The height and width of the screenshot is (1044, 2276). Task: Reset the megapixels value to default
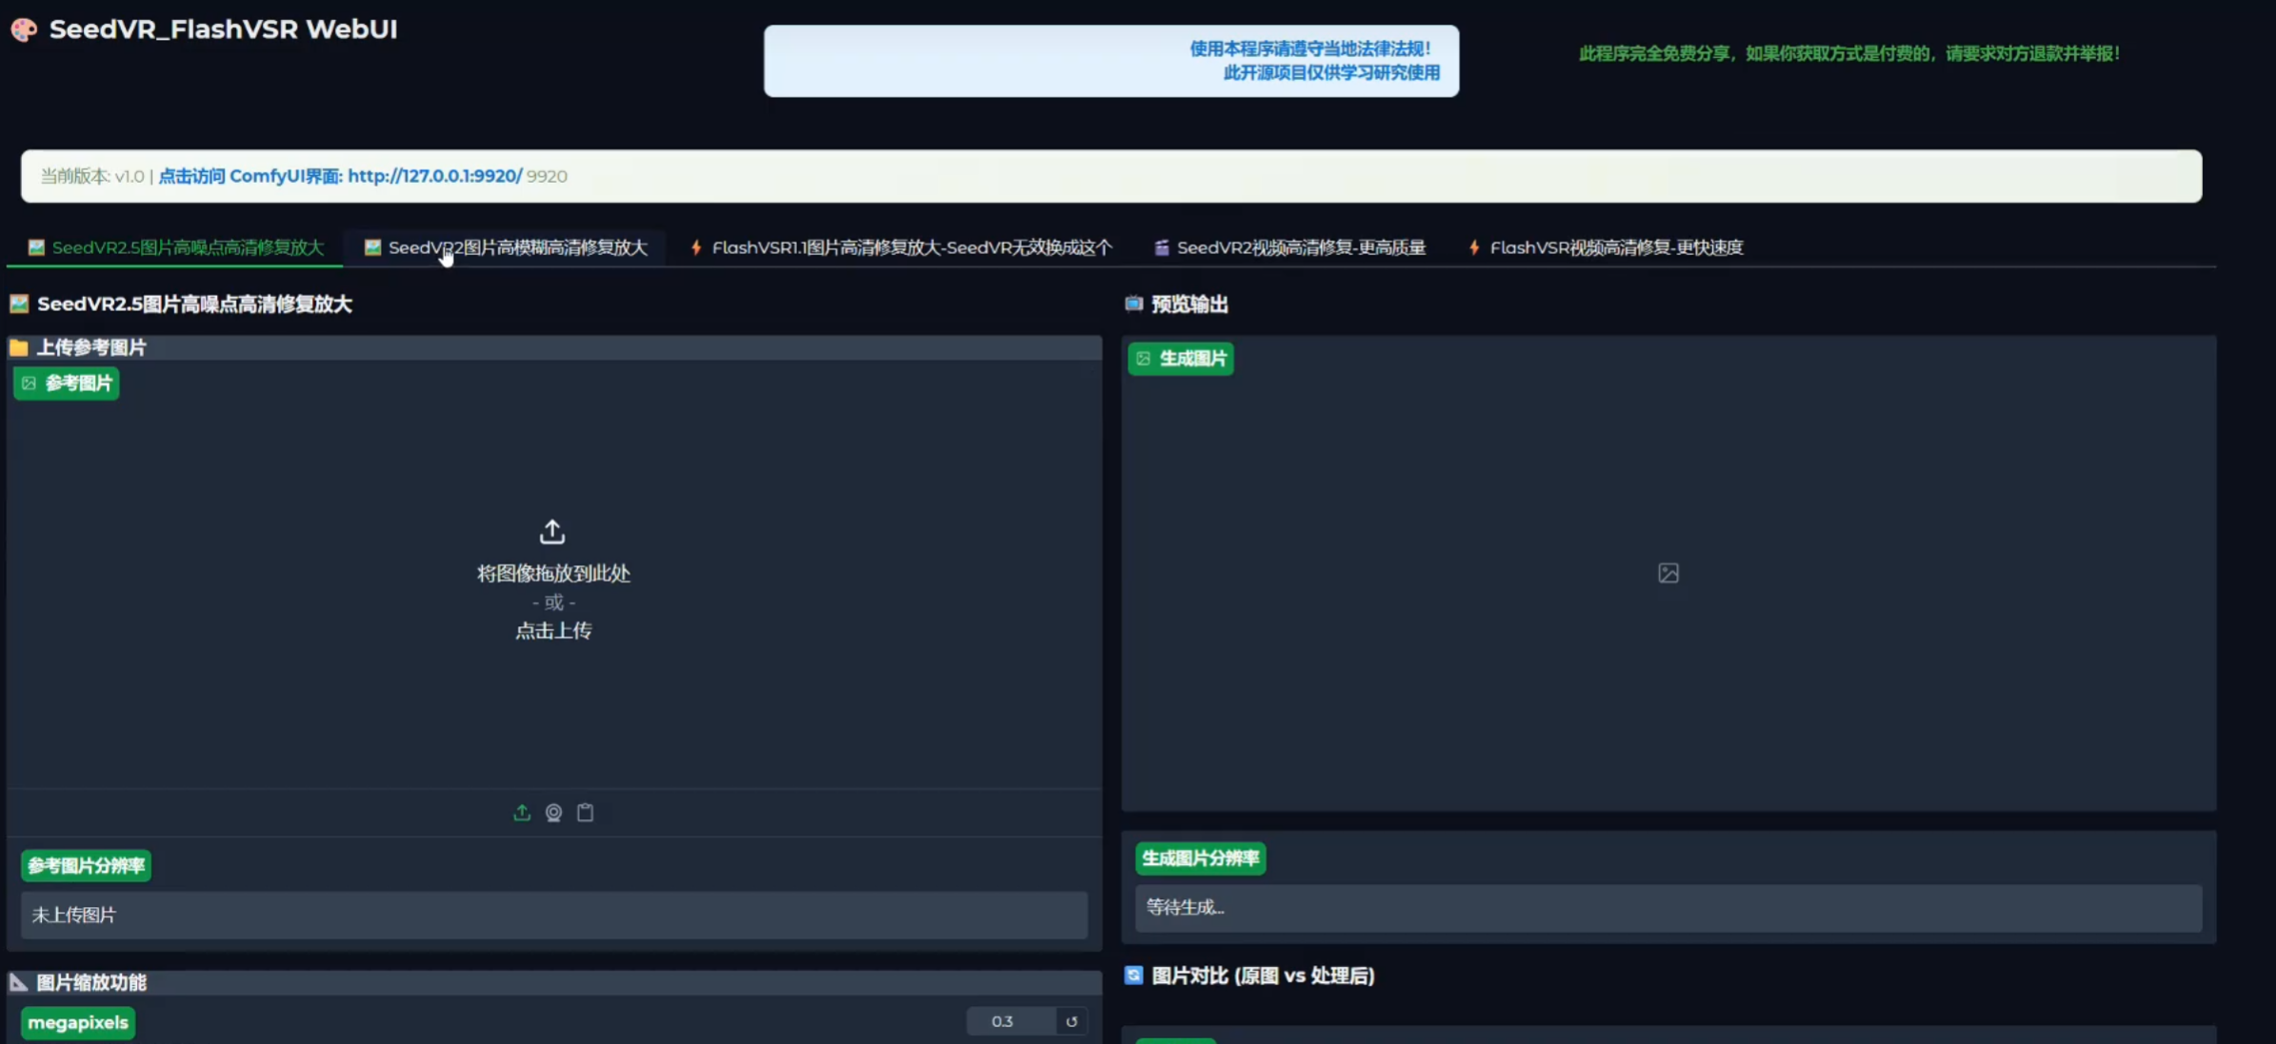(x=1071, y=1021)
